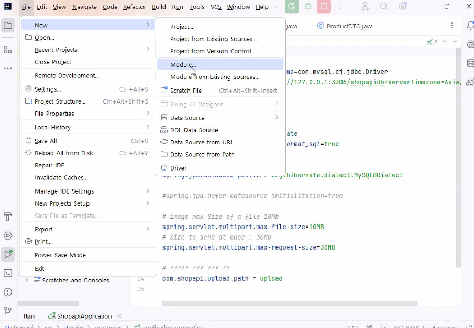Image resolution: width=474 pixels, height=328 pixels.
Task: Open the Notifications bell icon
Action: click(x=470, y=26)
